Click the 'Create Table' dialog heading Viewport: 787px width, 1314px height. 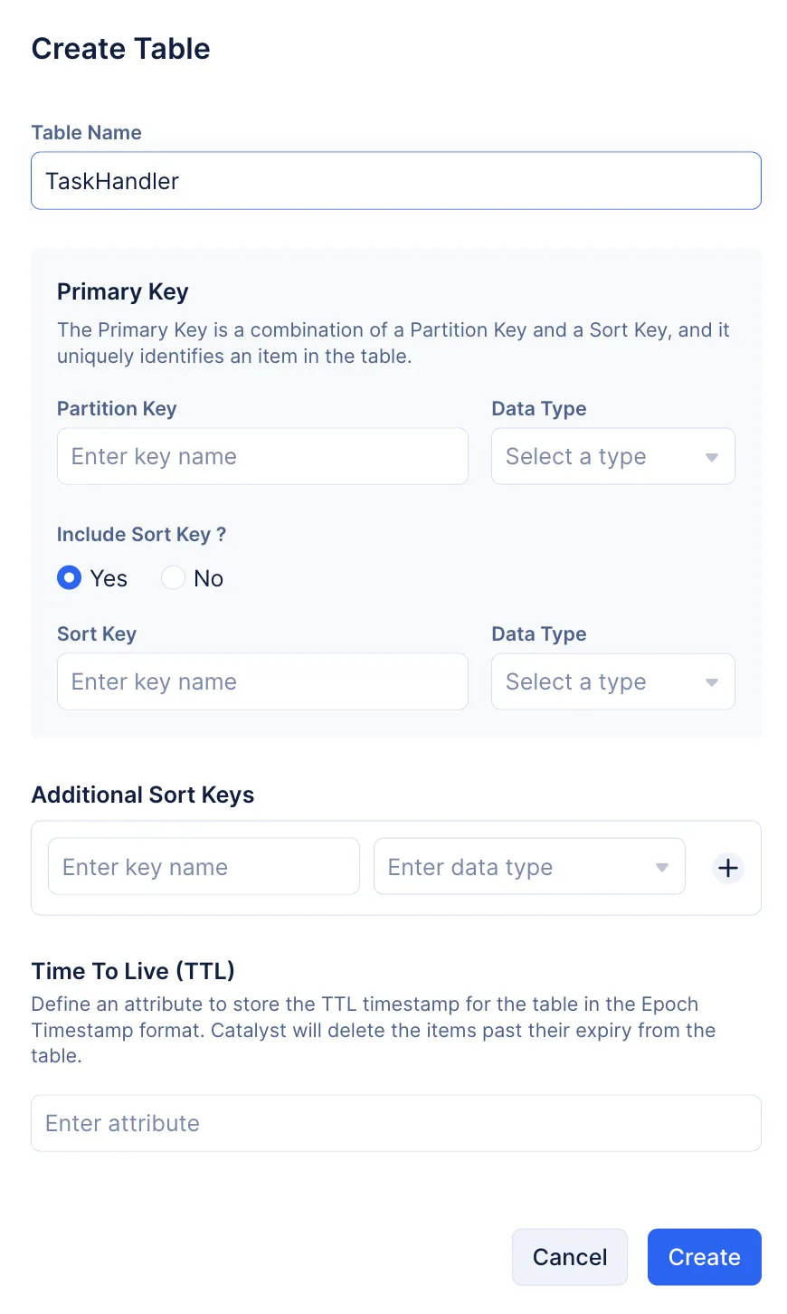[x=121, y=49]
